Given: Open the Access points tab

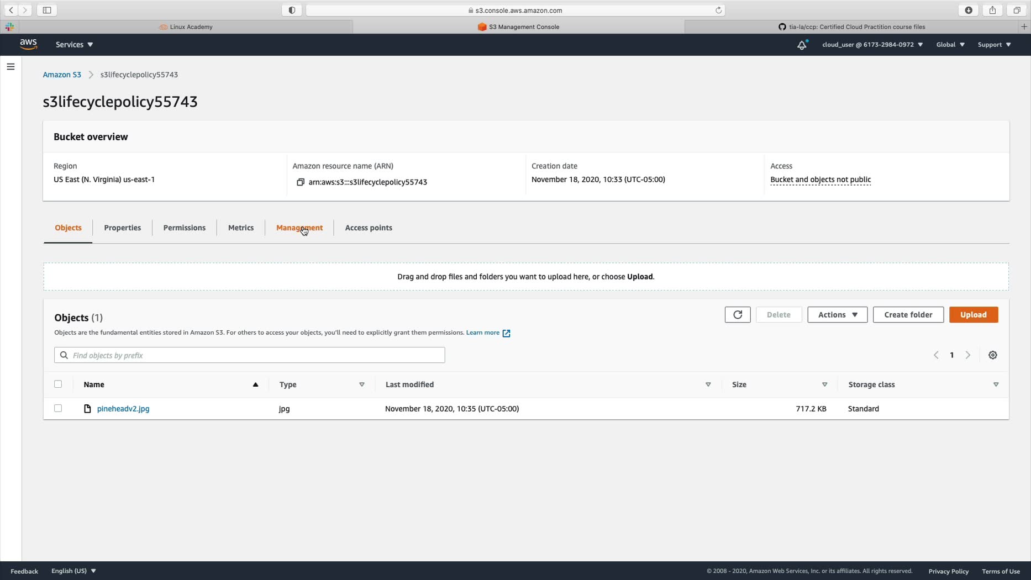Looking at the screenshot, I should 369,228.
